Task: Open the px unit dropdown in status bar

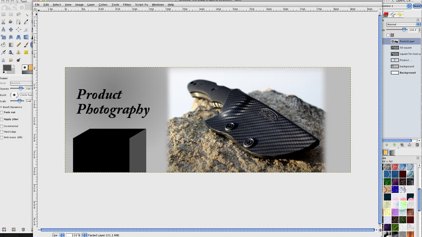Action: 59,235
